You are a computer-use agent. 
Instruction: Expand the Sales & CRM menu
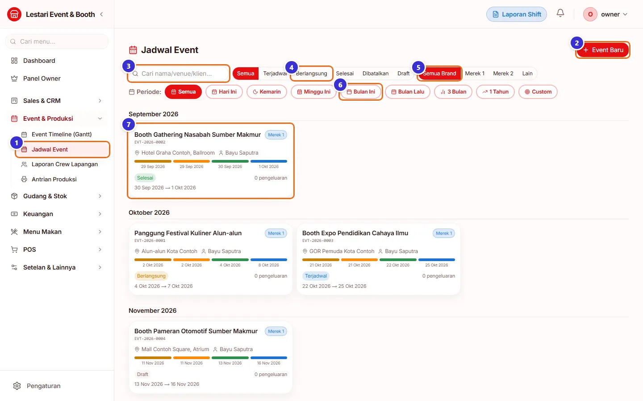click(x=57, y=101)
